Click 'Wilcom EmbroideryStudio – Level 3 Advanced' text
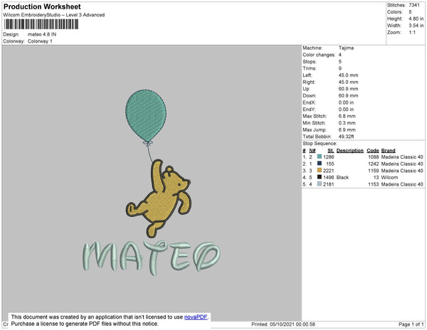The width and height of the screenshot is (427, 330). point(54,15)
